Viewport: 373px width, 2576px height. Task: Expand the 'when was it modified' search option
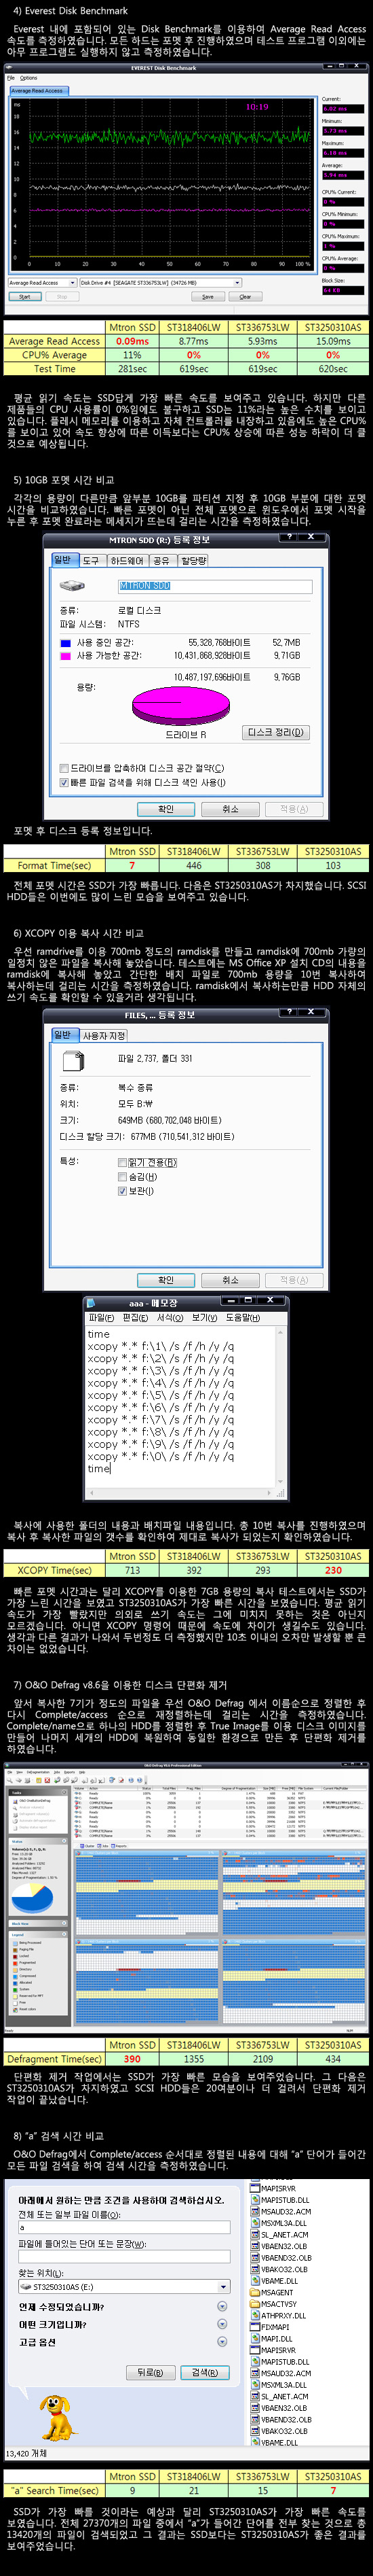click(x=221, y=2306)
